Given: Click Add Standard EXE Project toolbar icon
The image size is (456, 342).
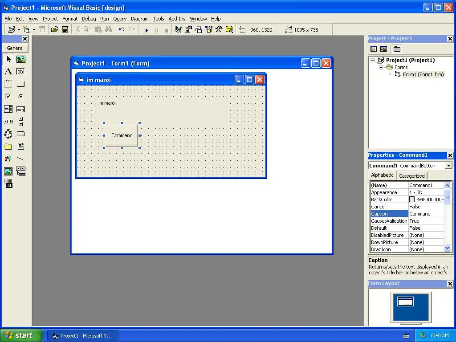Looking at the screenshot, I should click(12, 30).
